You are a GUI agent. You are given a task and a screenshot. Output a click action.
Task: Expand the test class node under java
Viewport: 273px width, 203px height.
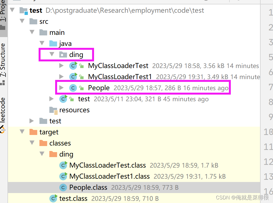[x=51, y=99]
